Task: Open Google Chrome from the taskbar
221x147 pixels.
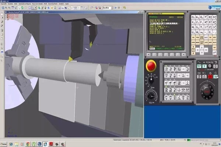Action: [x=28, y=144]
